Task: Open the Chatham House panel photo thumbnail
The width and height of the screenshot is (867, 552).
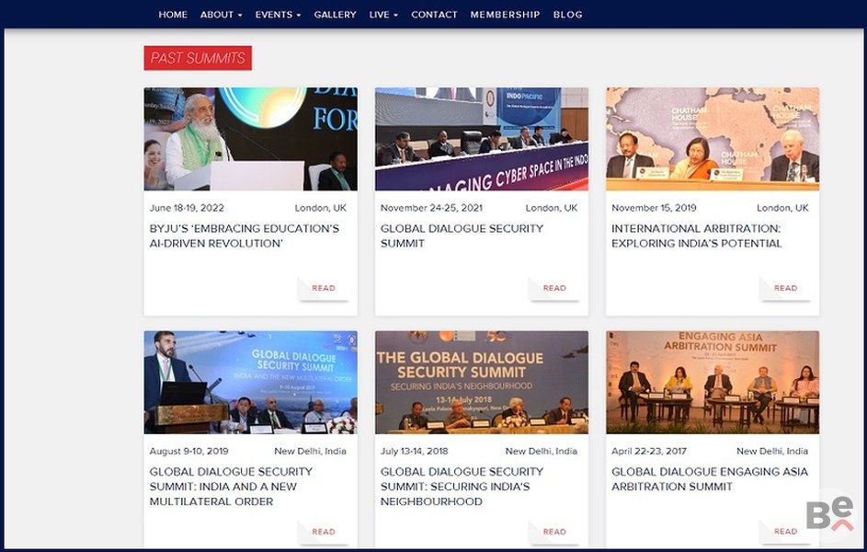Action: click(713, 139)
